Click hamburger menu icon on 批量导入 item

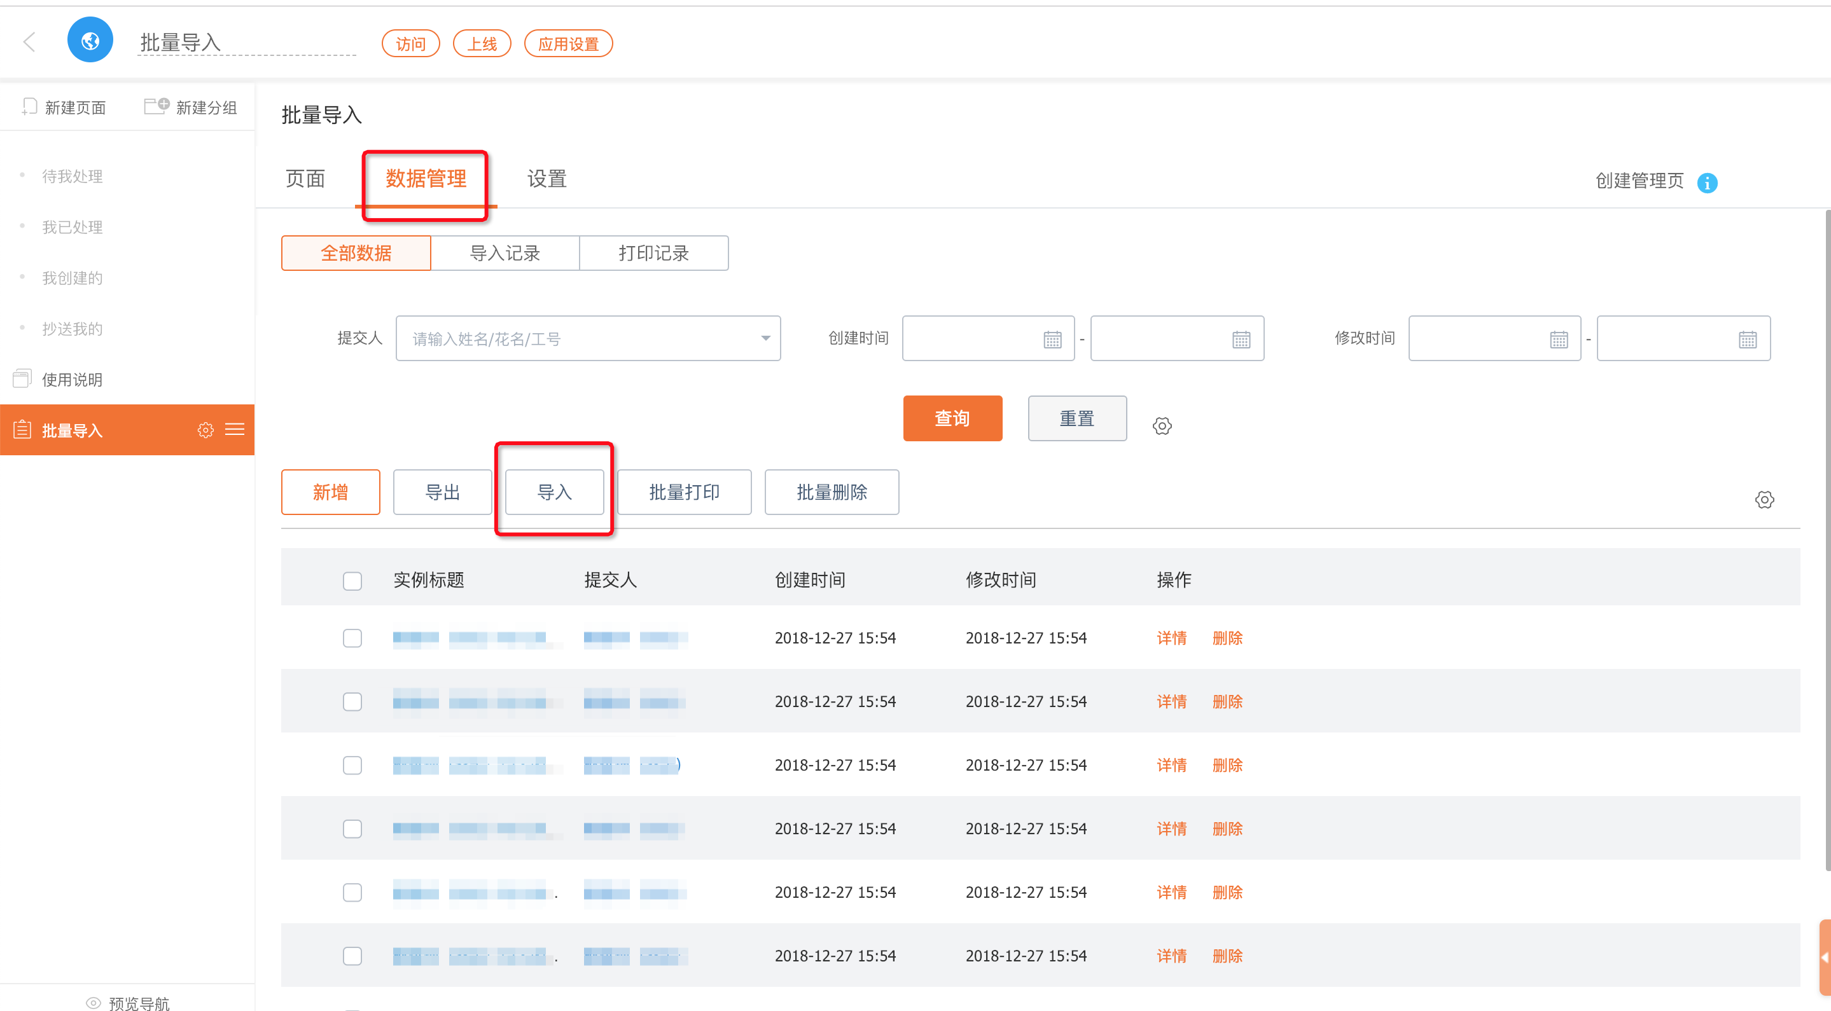[235, 429]
